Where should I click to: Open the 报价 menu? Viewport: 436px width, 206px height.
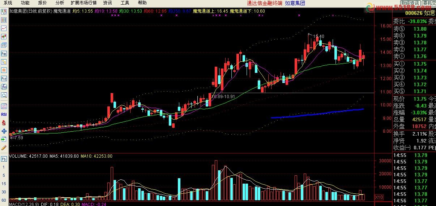click(x=42, y=3)
